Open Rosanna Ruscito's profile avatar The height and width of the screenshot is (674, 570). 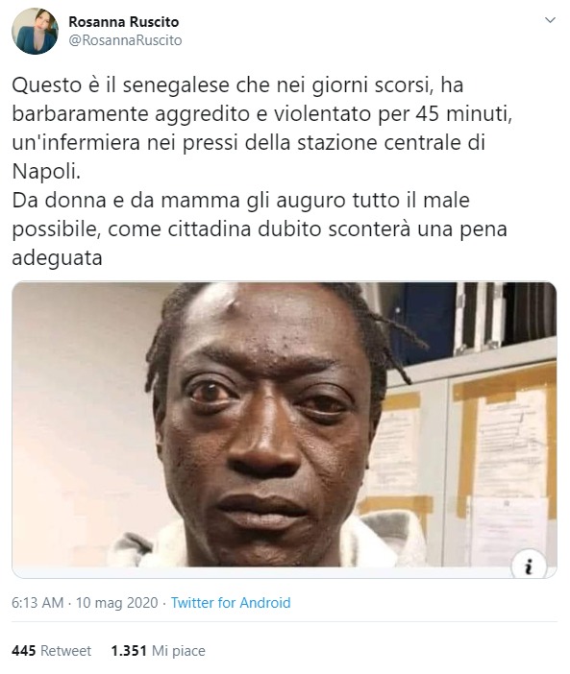35,31
